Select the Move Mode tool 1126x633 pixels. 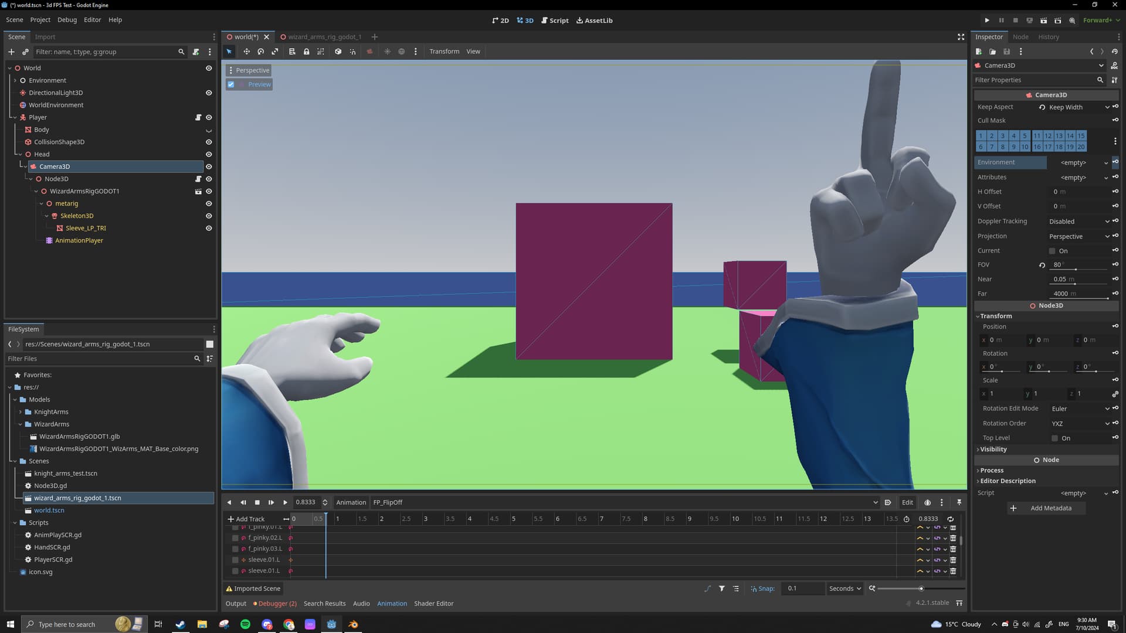click(246, 52)
